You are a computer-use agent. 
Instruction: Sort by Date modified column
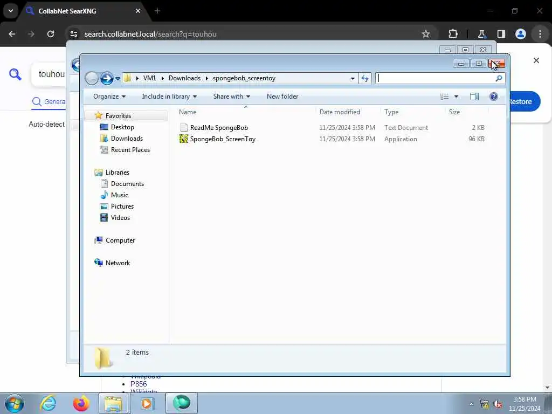coord(340,112)
